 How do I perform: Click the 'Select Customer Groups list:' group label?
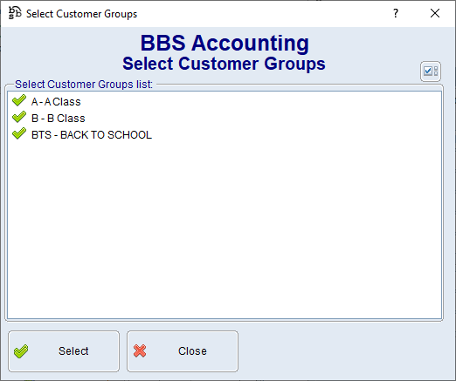[84, 85]
